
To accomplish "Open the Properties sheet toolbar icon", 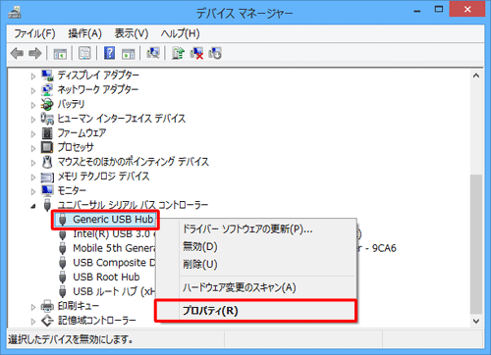I will tap(84, 53).
